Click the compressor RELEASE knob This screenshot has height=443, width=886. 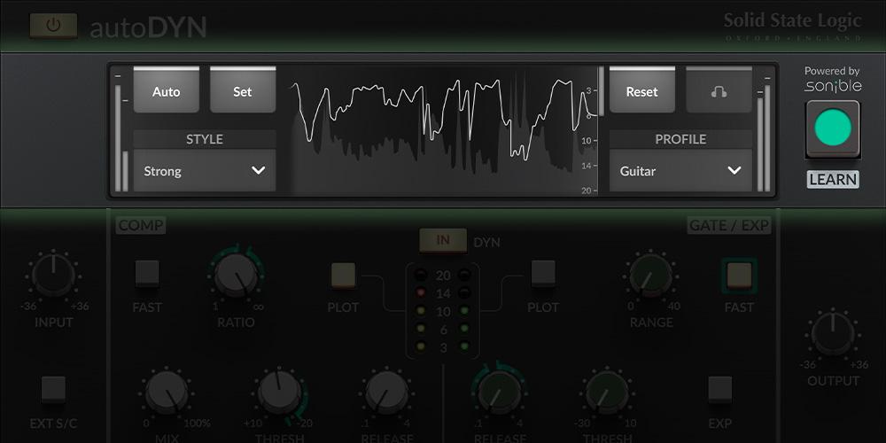click(386, 392)
